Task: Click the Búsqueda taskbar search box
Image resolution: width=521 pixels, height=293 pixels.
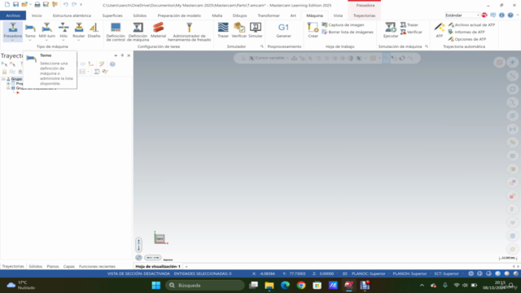Action: tap(205, 285)
